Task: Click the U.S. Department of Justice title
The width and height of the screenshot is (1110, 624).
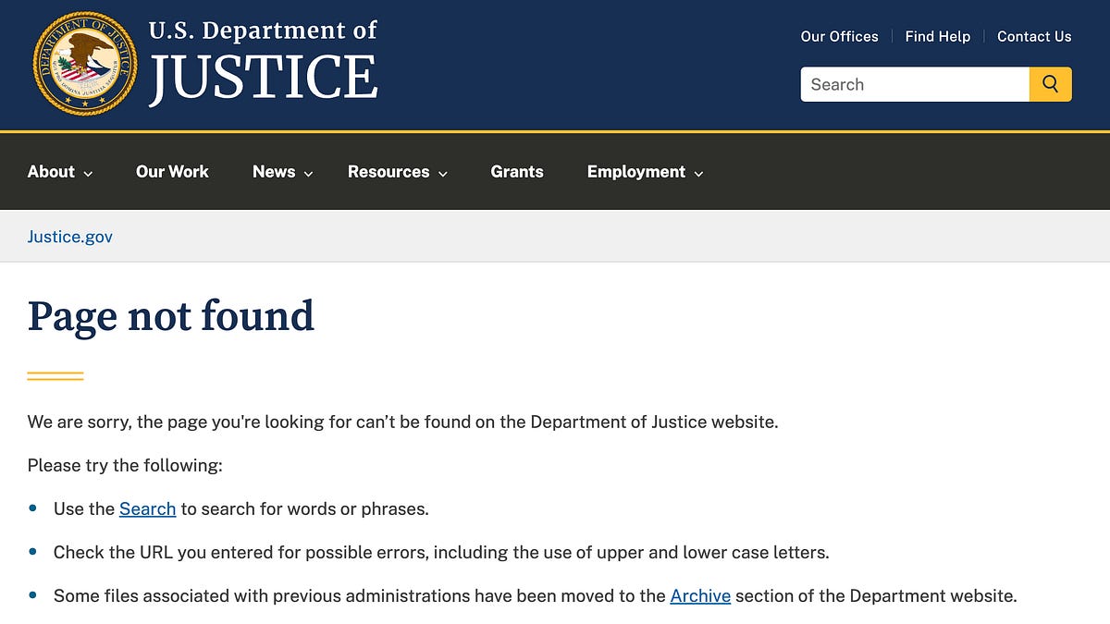Action: [264, 62]
